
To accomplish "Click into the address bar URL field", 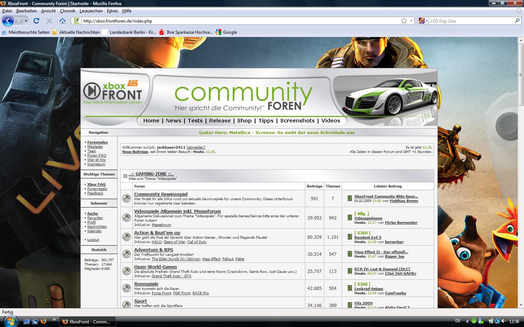I will click(x=237, y=21).
